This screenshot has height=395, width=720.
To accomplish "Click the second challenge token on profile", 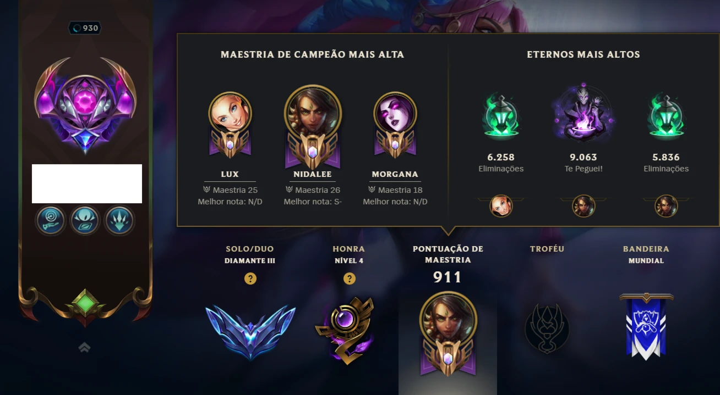I will 85,220.
